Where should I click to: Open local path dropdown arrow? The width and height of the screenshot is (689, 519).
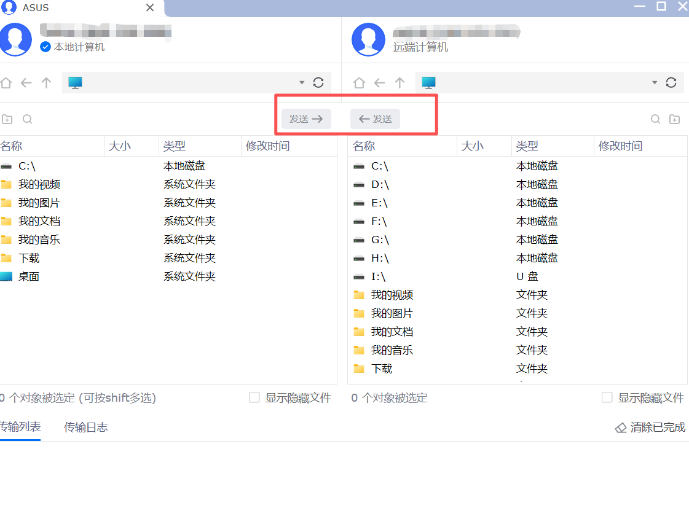pos(302,82)
